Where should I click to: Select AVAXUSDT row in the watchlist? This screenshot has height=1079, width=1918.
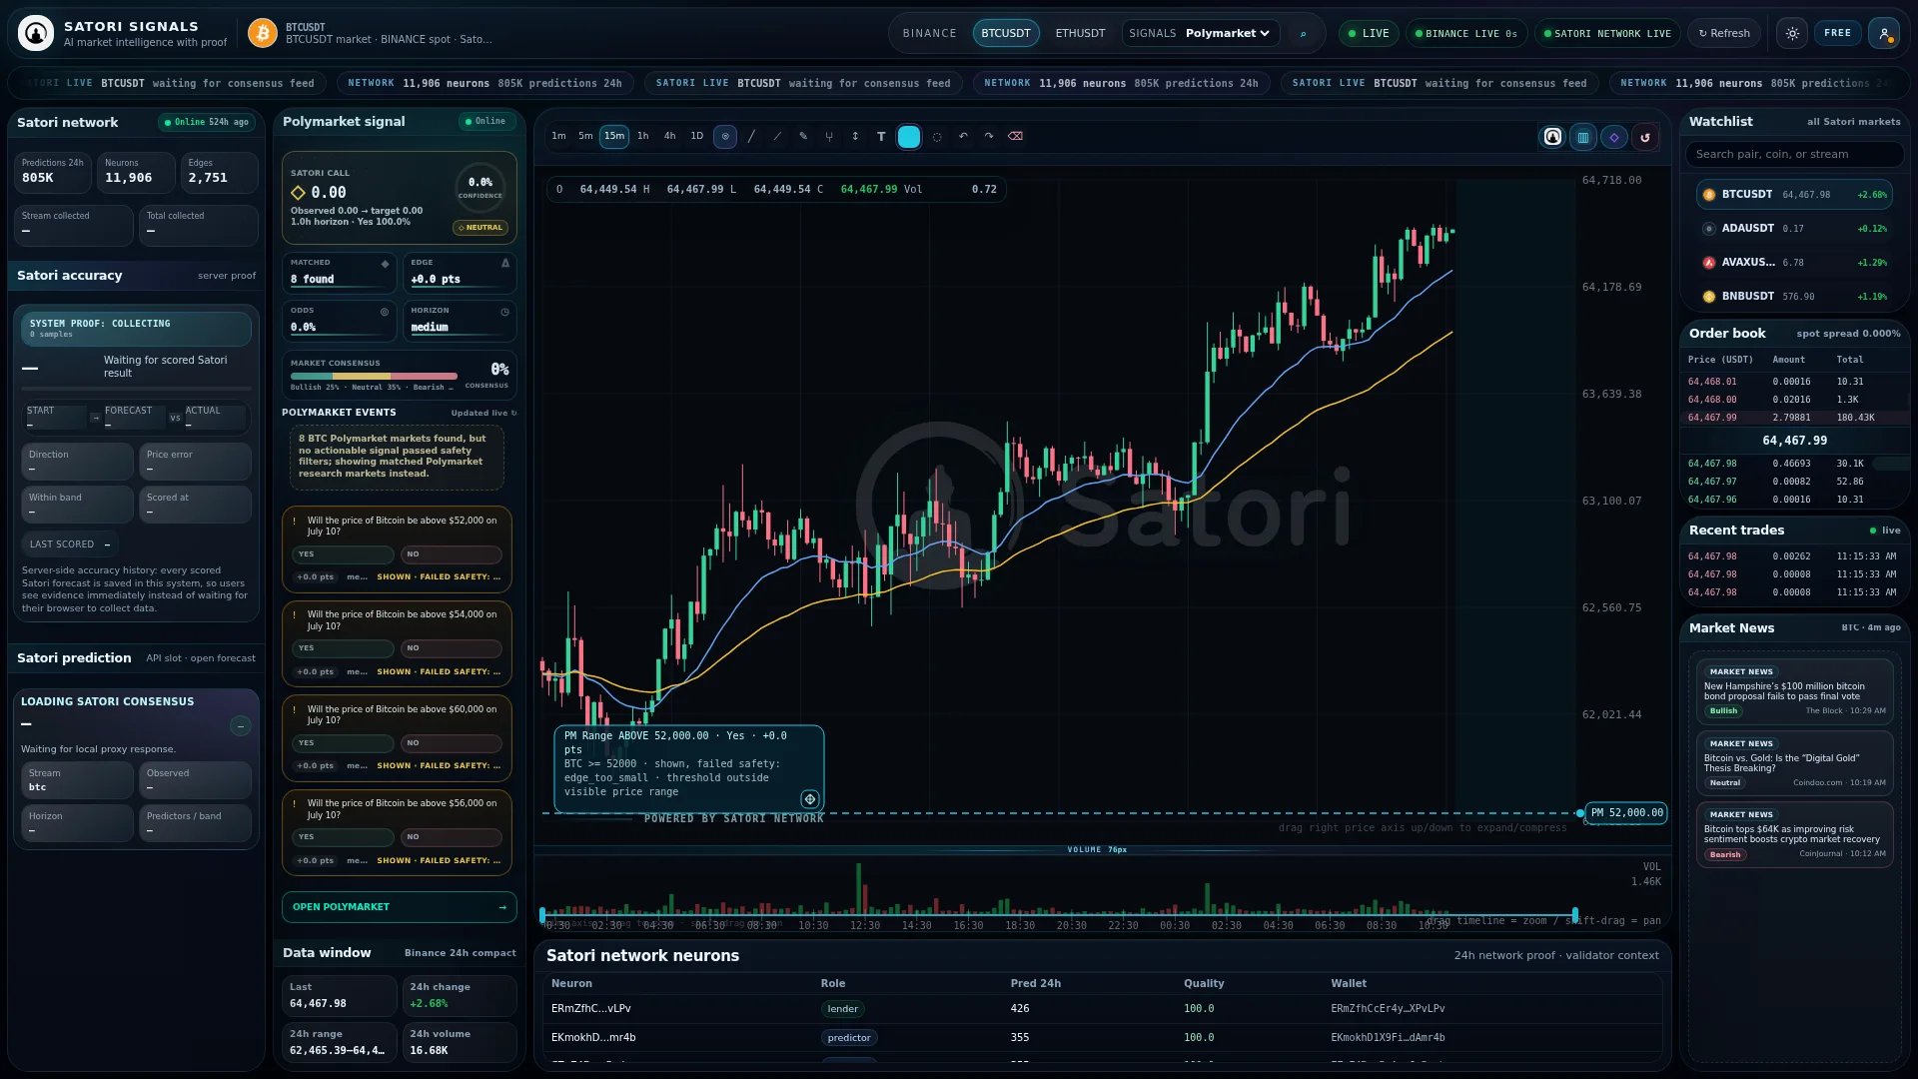tap(1795, 263)
